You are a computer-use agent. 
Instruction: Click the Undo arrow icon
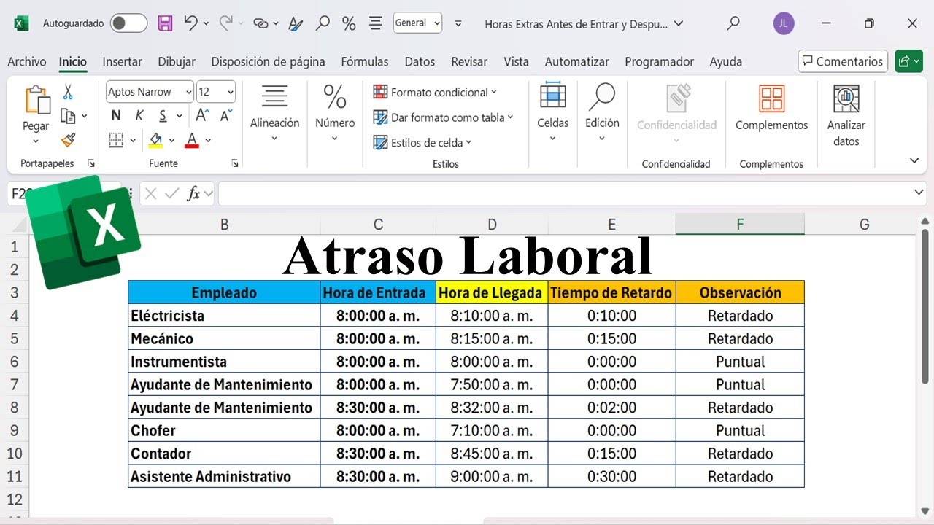[x=190, y=23]
